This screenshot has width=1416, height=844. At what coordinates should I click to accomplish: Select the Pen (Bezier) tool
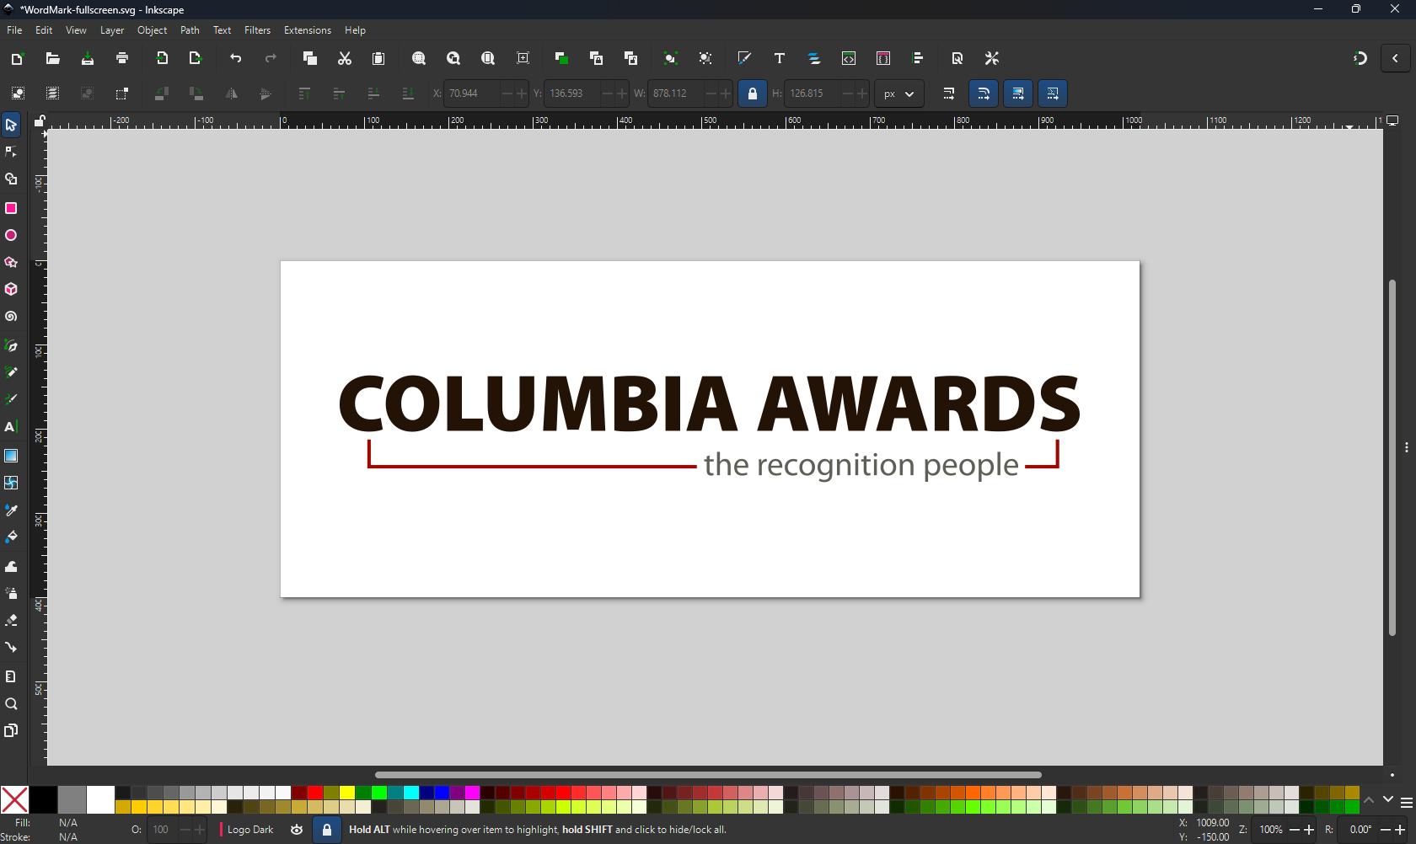pos(11,346)
